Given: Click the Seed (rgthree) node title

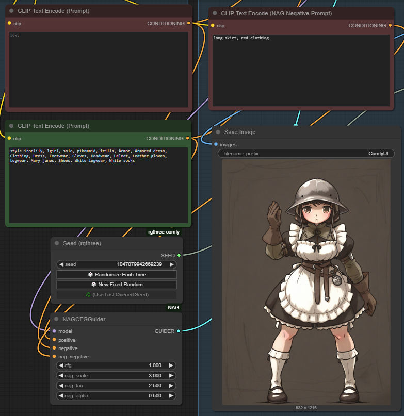Looking at the screenshot, I should click(x=82, y=243).
